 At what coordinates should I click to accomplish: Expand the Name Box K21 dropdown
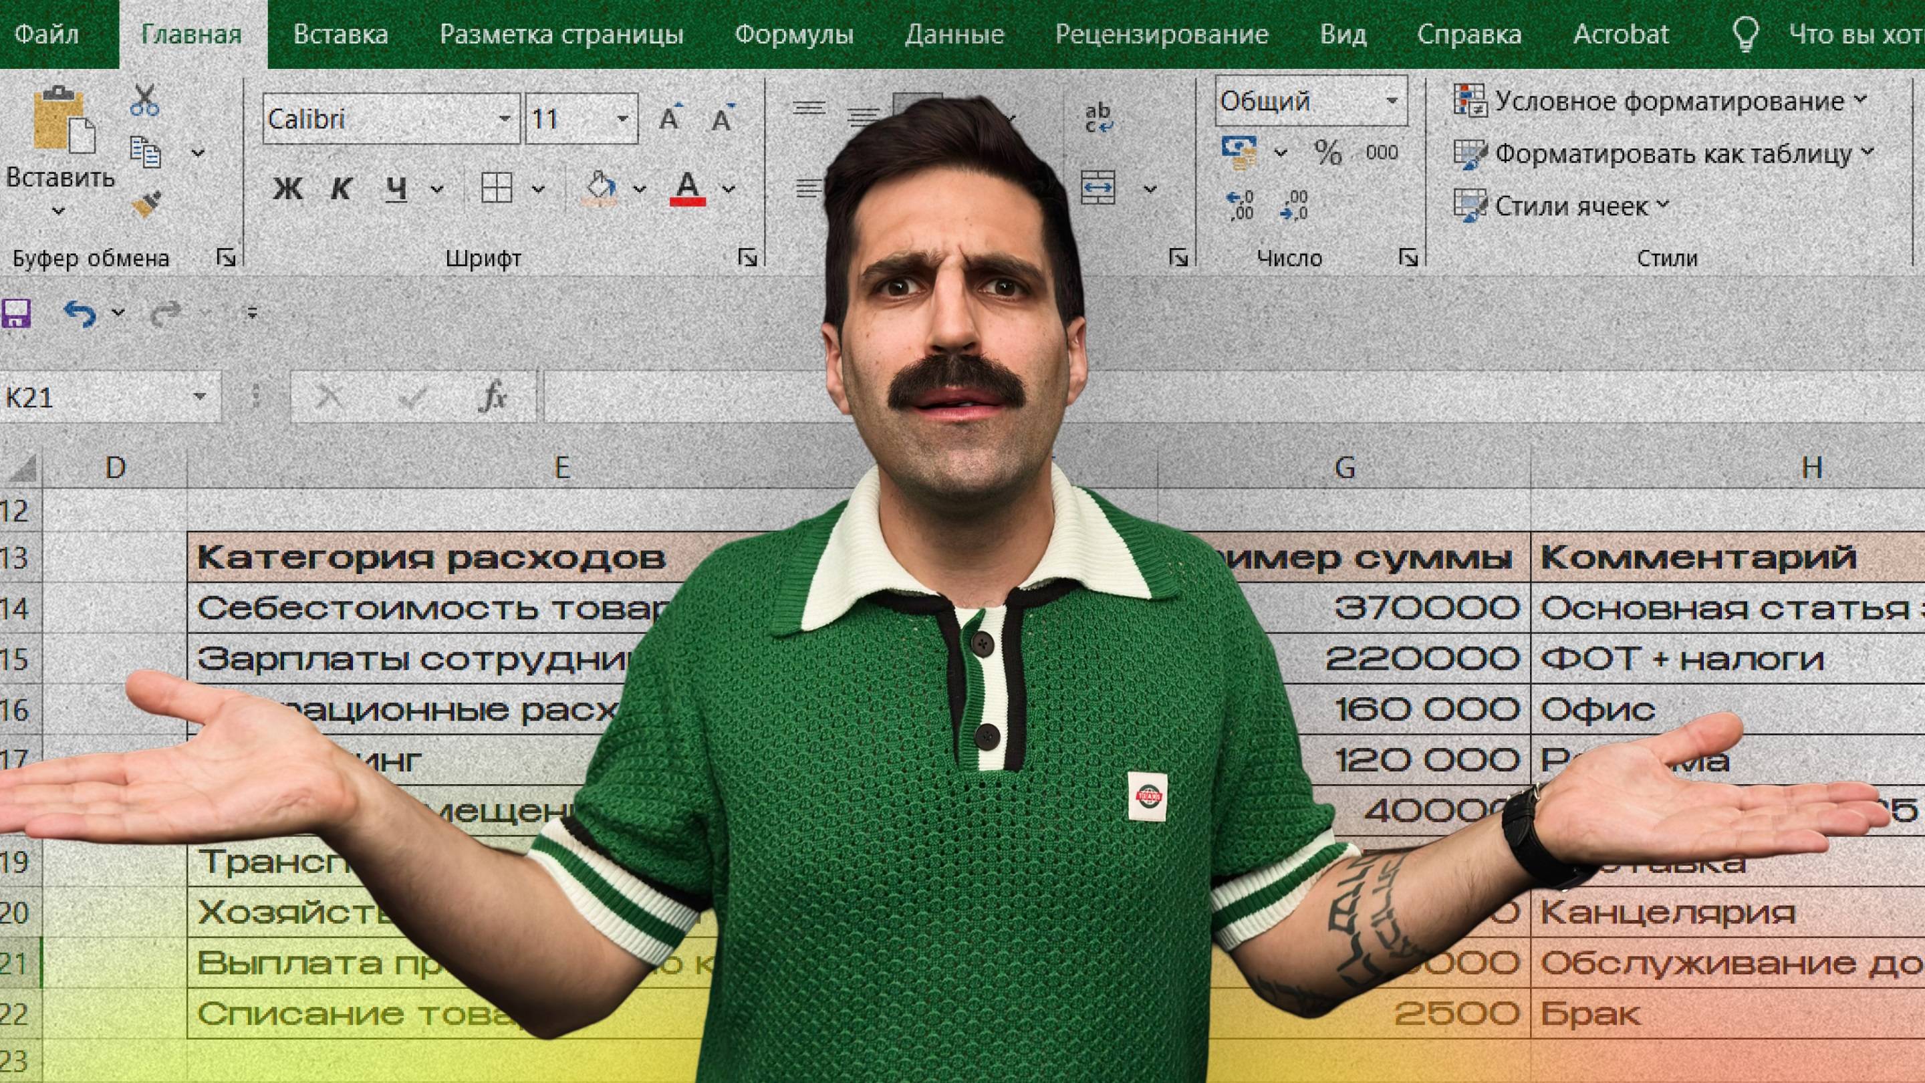point(200,396)
